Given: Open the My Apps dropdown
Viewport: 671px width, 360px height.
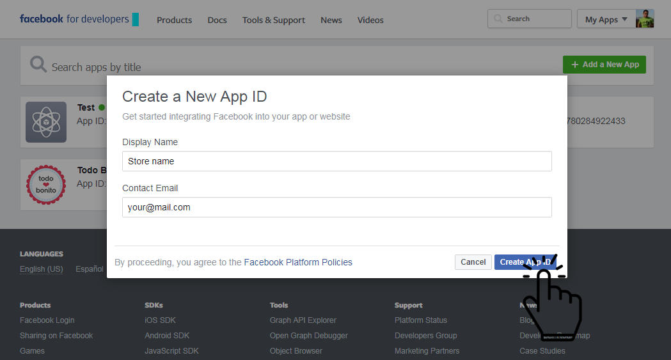Looking at the screenshot, I should pyautogui.click(x=606, y=19).
